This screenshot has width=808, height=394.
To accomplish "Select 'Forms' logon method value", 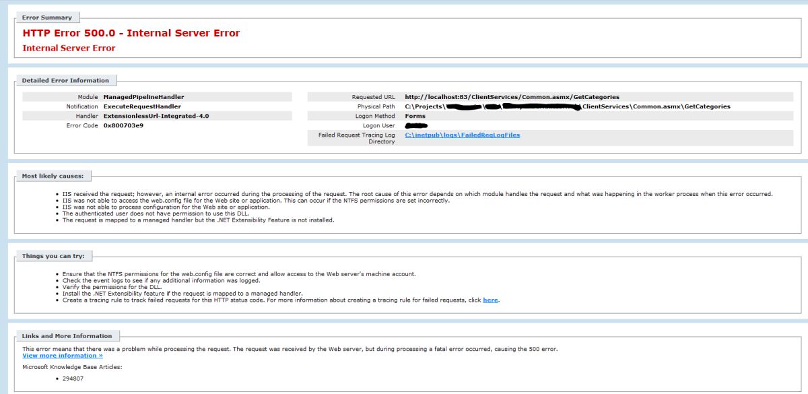I will tap(415, 116).
